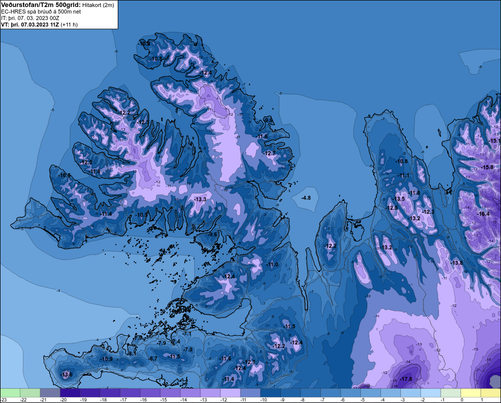The width and height of the screenshot is (501, 403).
Task: Select the 'EC-HRES spá brúuð á 500m net' line
Action: click(41, 12)
